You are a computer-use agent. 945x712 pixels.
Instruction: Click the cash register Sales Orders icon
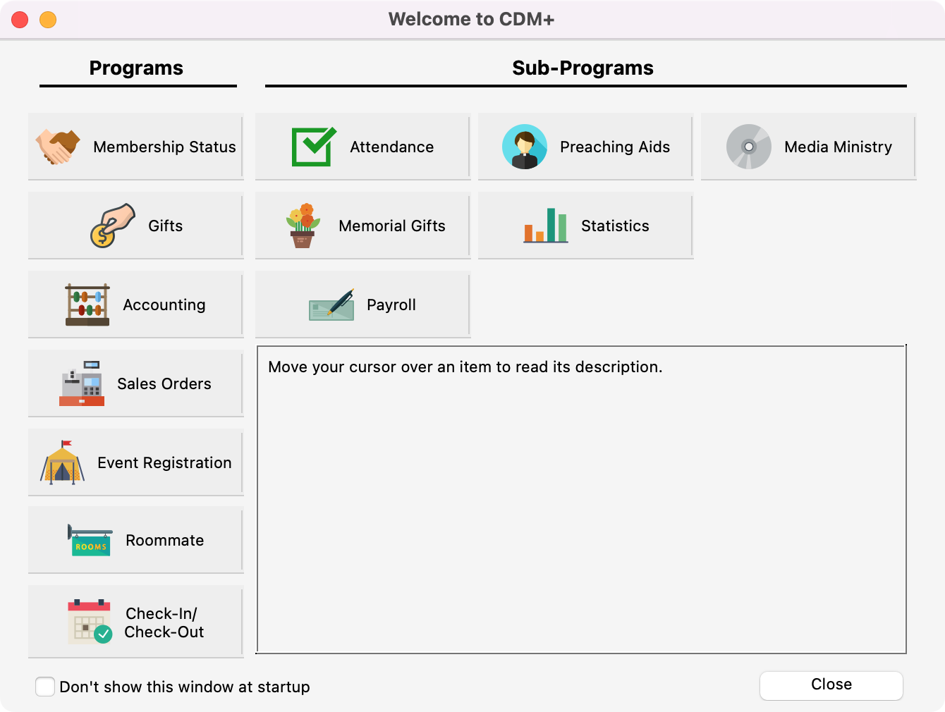pos(82,383)
